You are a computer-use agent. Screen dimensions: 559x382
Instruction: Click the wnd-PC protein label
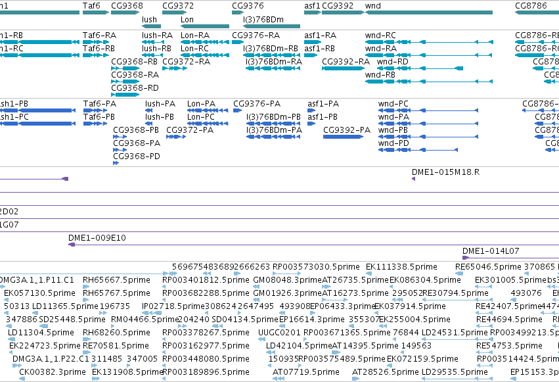pos(393,104)
